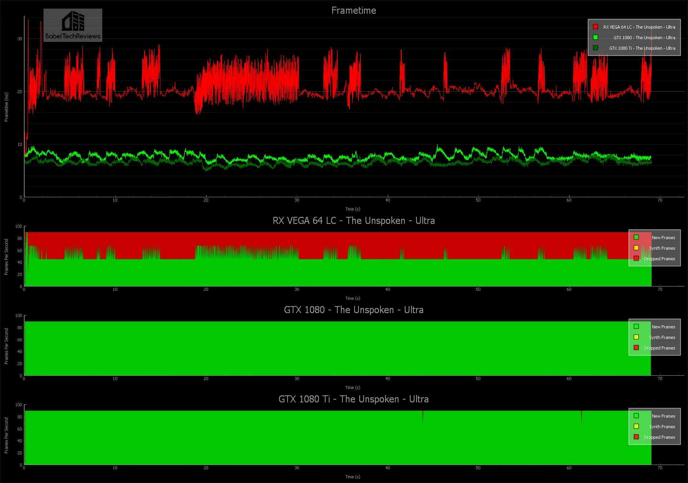This screenshot has height=483, width=688.
Task: Click the 40 tick on Frametime x-axis
Action: [x=387, y=200]
